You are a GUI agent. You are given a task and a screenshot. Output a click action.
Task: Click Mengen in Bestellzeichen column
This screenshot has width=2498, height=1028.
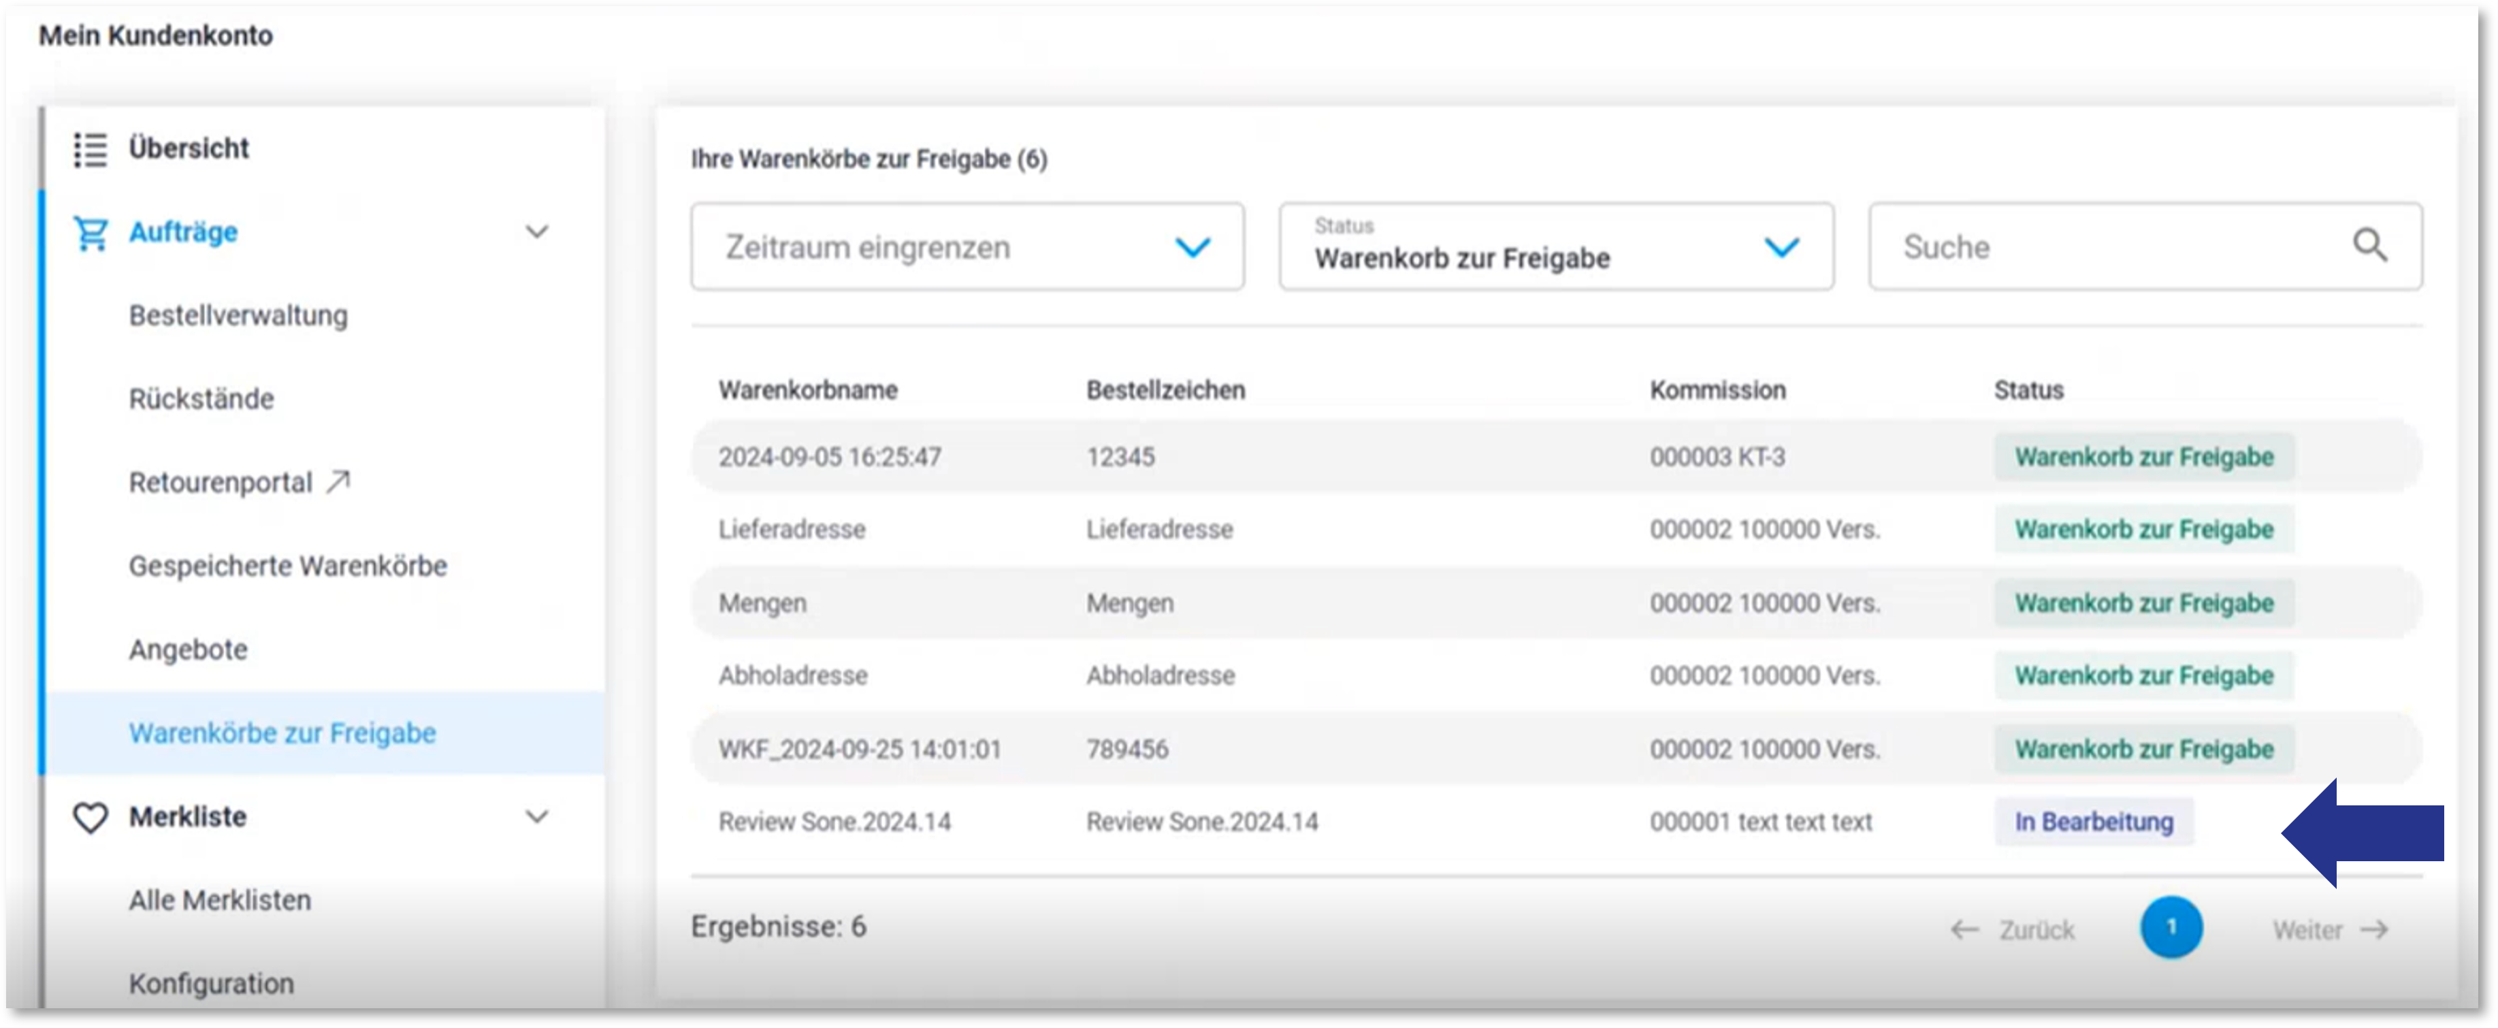1130,604
